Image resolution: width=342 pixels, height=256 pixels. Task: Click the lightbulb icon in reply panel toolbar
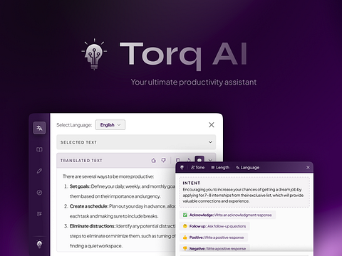point(182,168)
